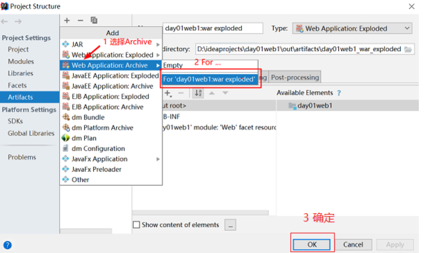Switch to the Post-processing tab

tap(295, 78)
